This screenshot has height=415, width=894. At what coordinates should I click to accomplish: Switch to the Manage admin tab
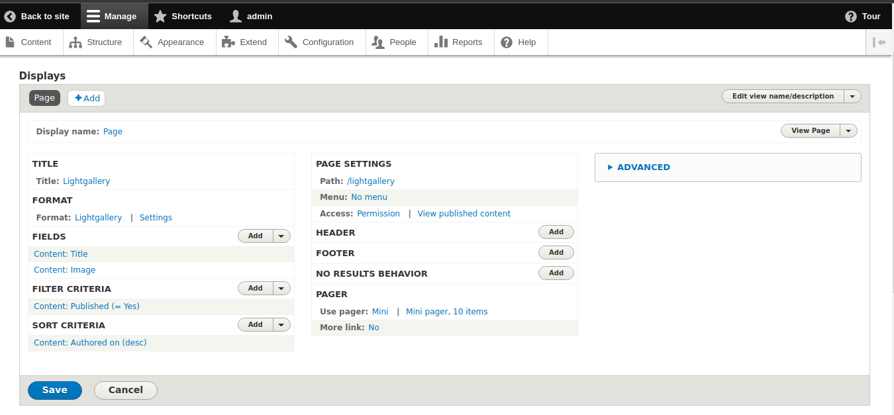coord(114,15)
